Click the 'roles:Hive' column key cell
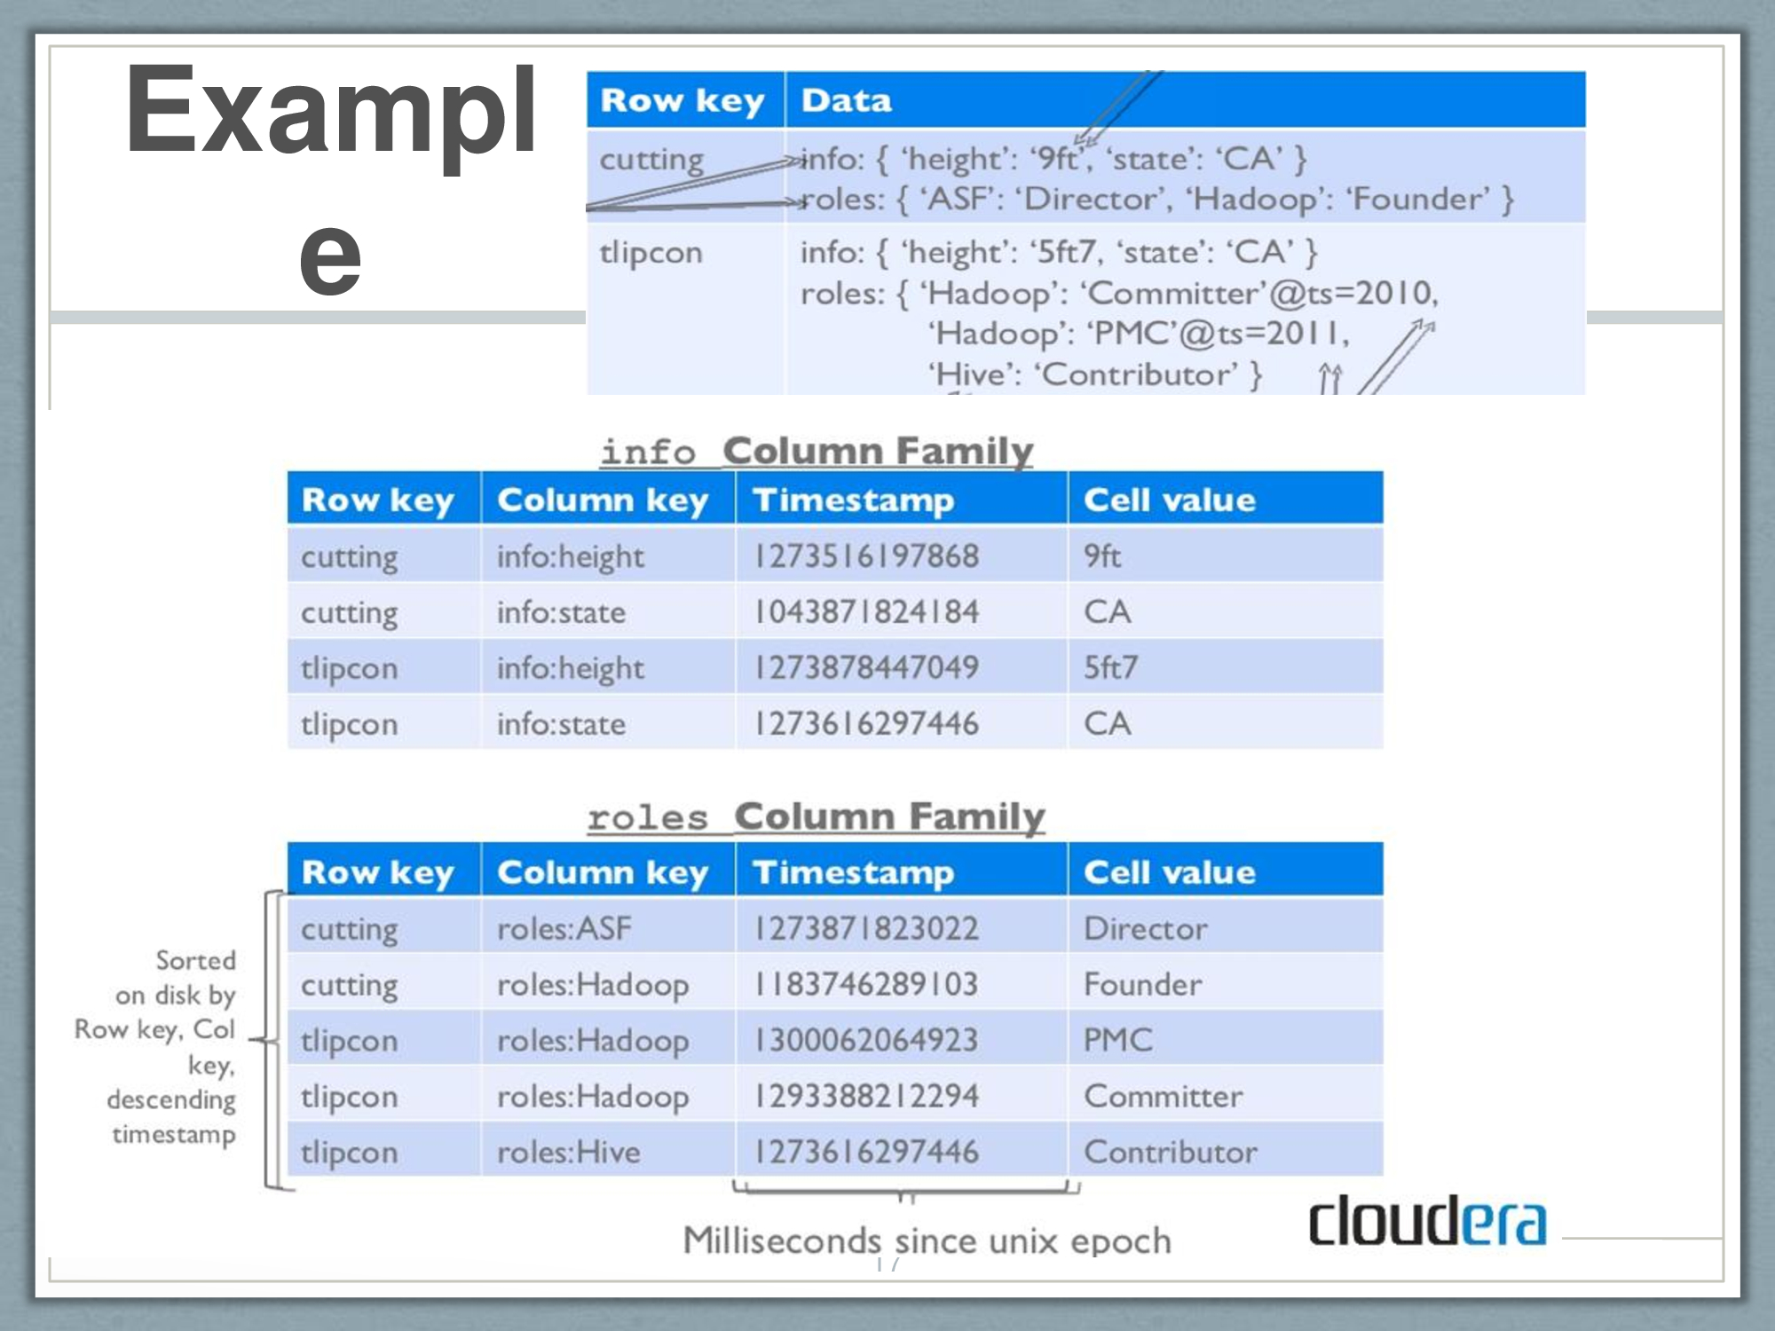The image size is (1775, 1331). 568,1153
